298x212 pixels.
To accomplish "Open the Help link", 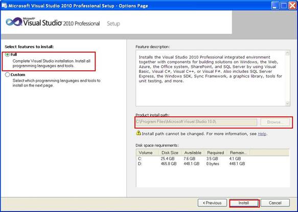I will coord(262,134).
